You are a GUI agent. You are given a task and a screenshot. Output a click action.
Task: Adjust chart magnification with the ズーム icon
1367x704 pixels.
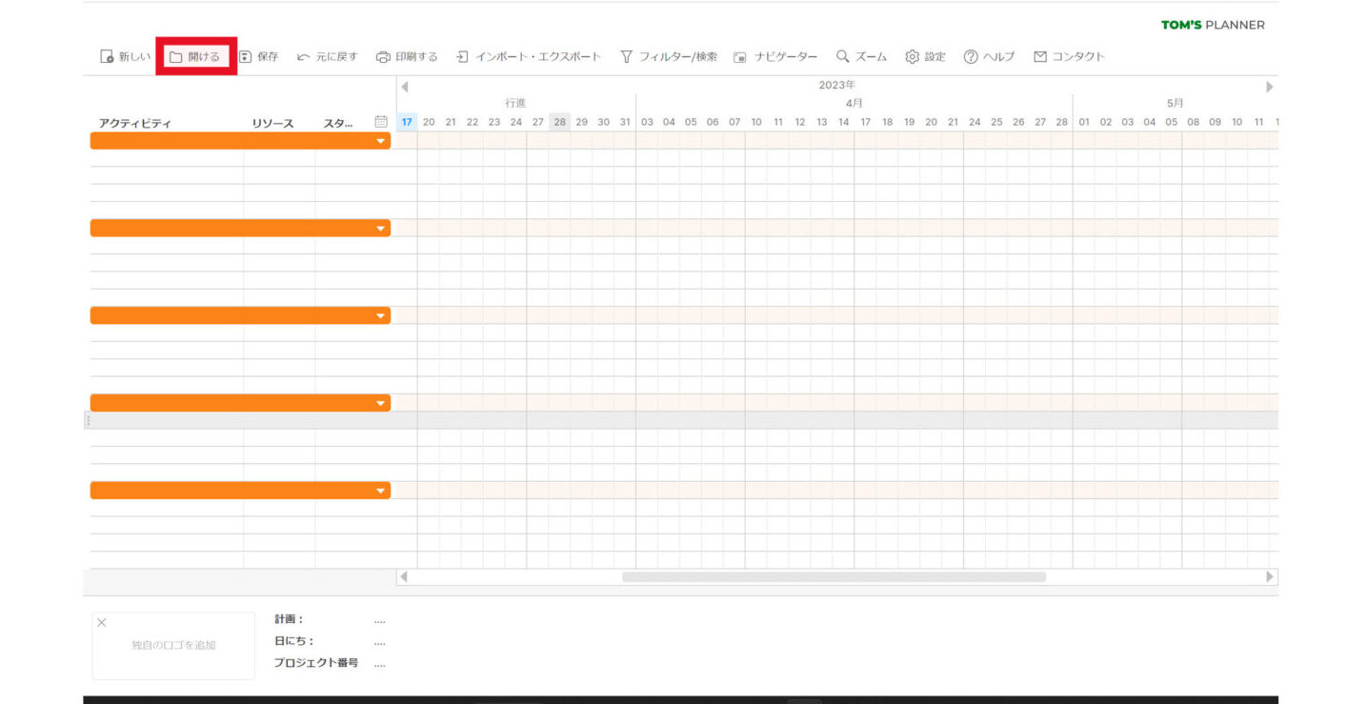(859, 55)
